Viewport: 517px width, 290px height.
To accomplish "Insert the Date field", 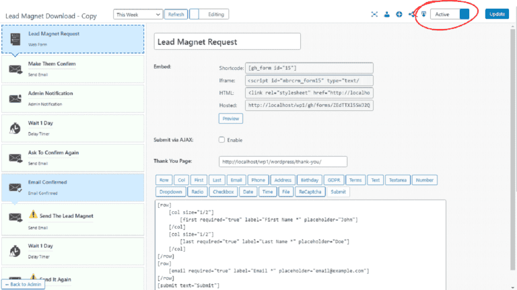I will (248, 192).
